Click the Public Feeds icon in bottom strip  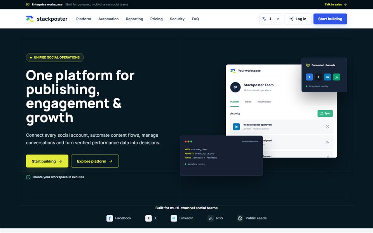pos(240,218)
